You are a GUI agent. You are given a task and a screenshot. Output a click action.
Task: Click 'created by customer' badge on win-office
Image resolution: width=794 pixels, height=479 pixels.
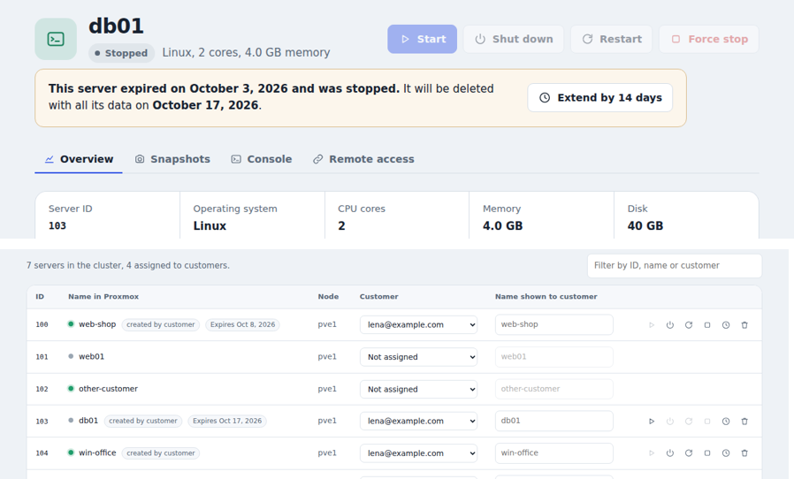click(161, 453)
